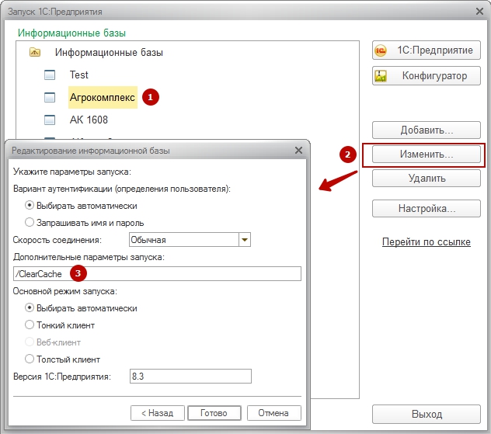Screen dimensions: 491x434
Task: Open the Скорость соединения dropdown arrow
Action: (245, 240)
